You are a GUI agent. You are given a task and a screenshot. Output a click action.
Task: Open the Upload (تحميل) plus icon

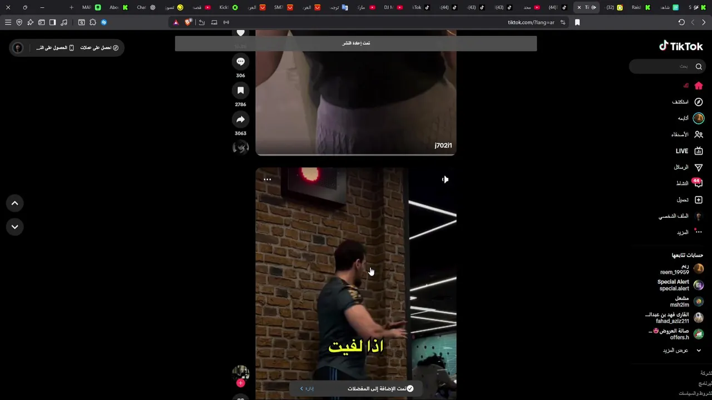(x=699, y=199)
